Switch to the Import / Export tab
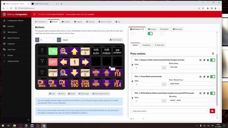Viewport: 228px width, 128px height. point(105,22)
